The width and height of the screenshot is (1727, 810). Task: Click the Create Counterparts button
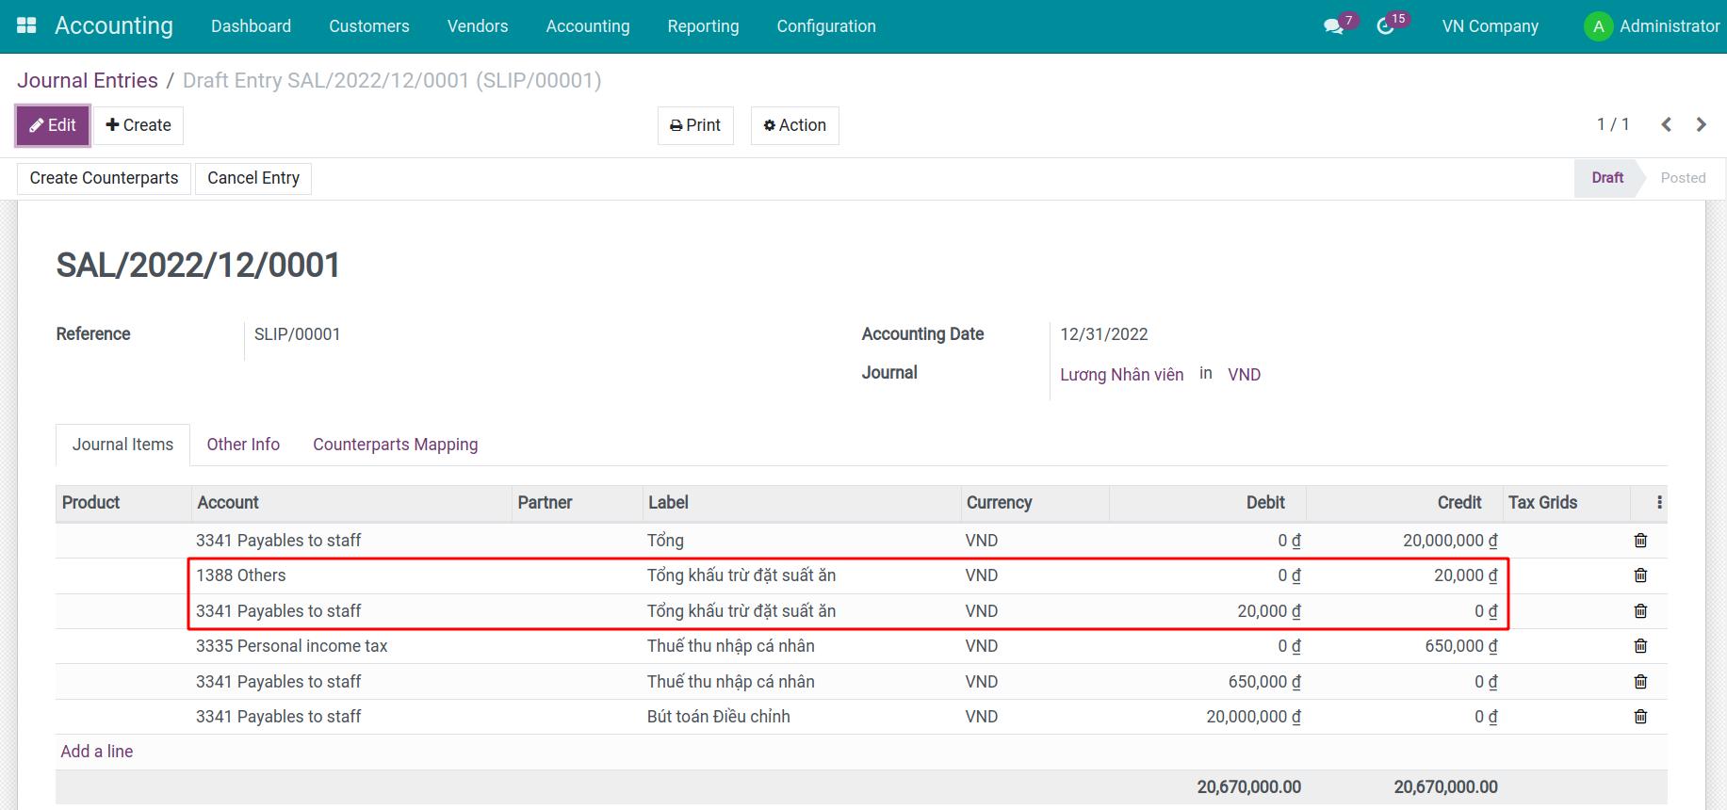point(104,178)
